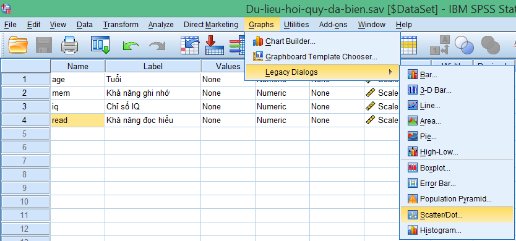Open the Transform menu
Image resolution: width=516 pixels, height=241 pixels.
click(121, 25)
